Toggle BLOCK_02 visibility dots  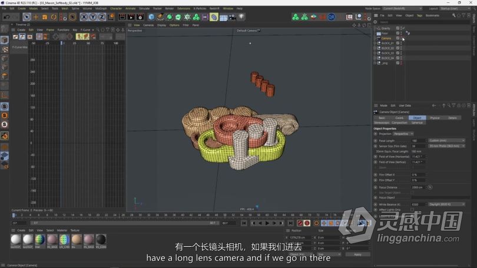click(401, 48)
